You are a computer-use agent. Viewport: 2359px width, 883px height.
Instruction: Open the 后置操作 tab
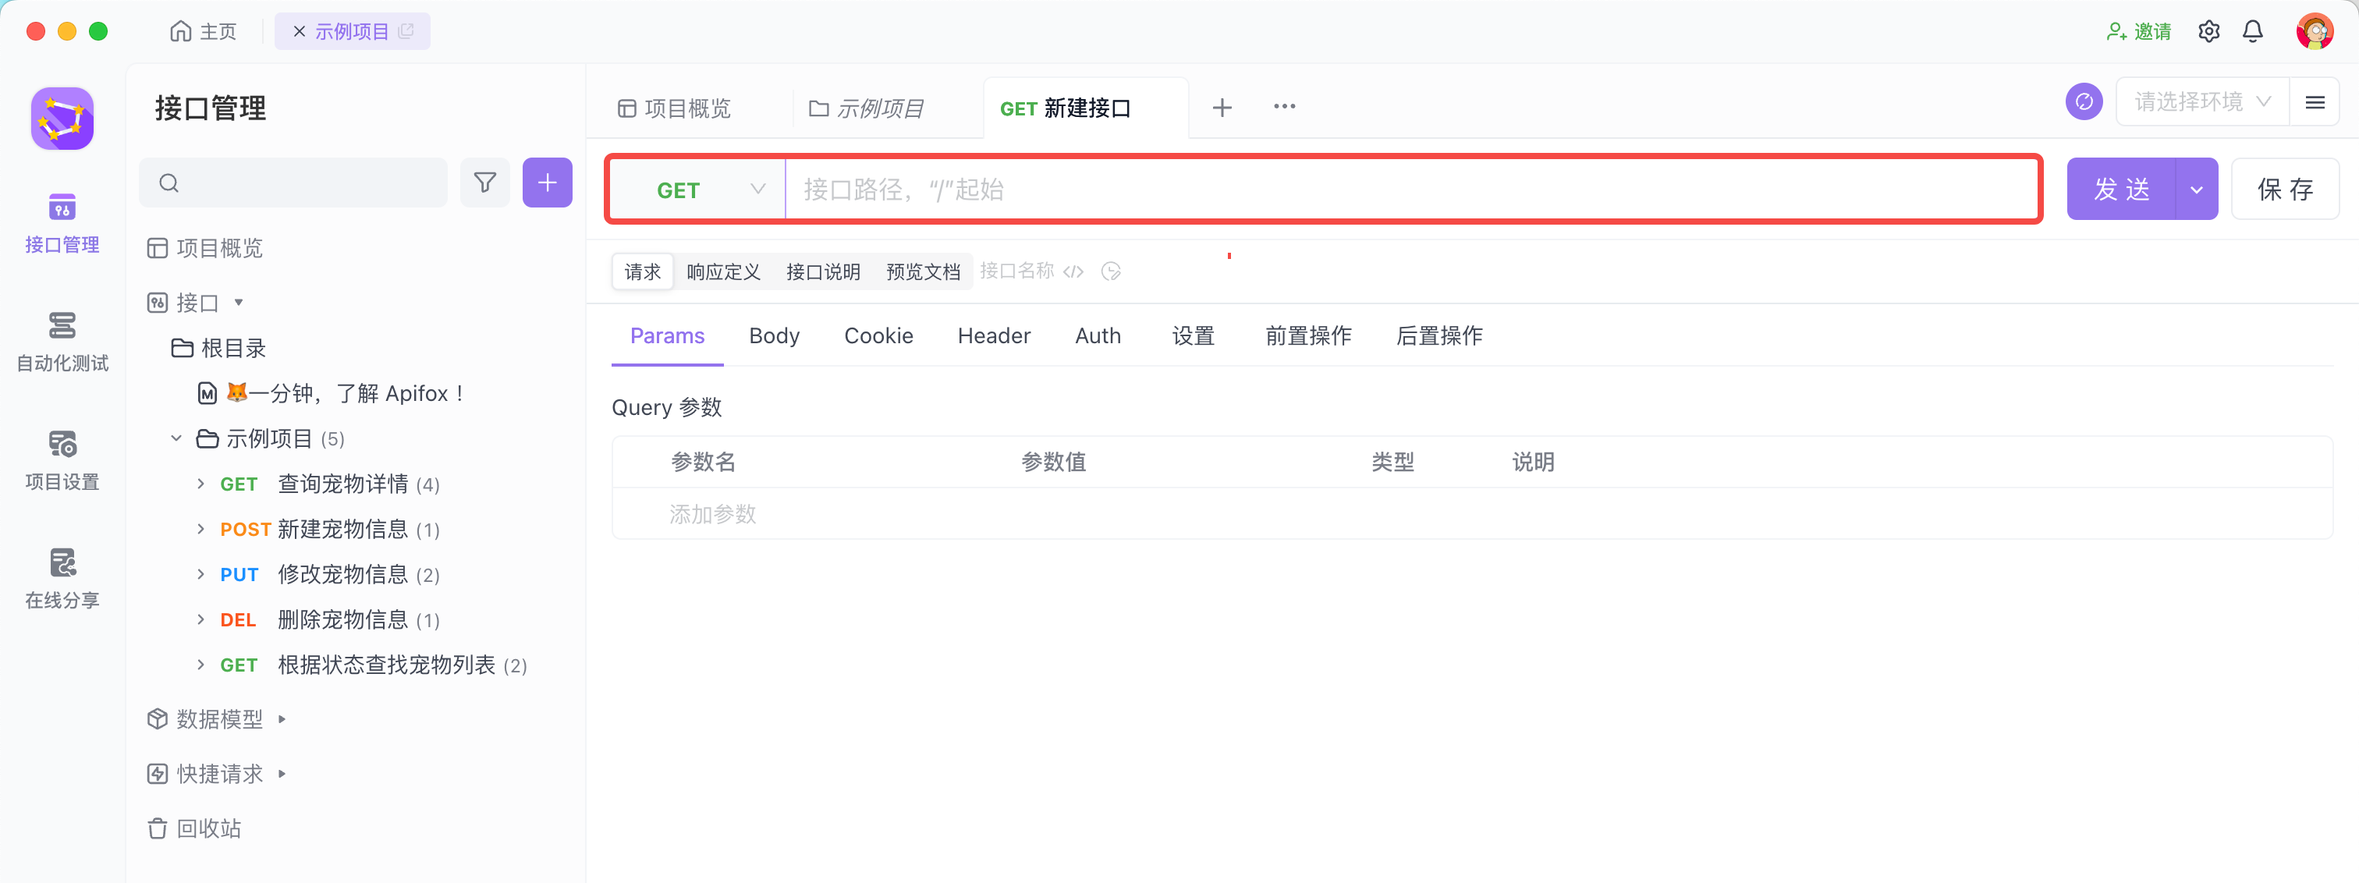(1438, 335)
